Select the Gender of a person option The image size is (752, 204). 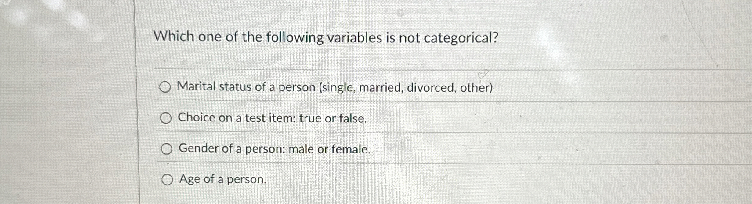pyautogui.click(x=167, y=149)
